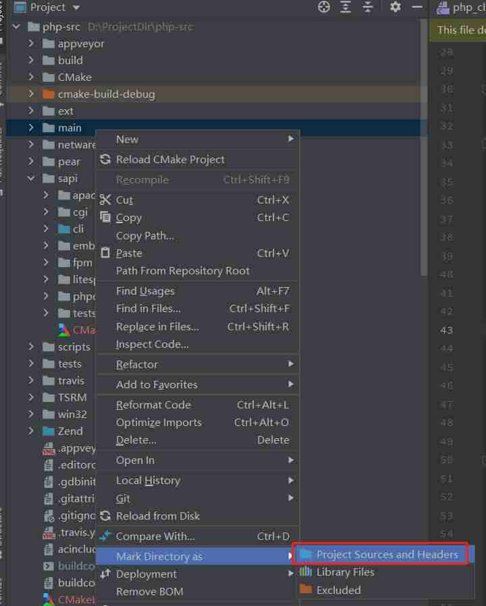Select Replace in Files...
Image resolution: width=486 pixels, height=606 pixels.
tap(197, 326)
